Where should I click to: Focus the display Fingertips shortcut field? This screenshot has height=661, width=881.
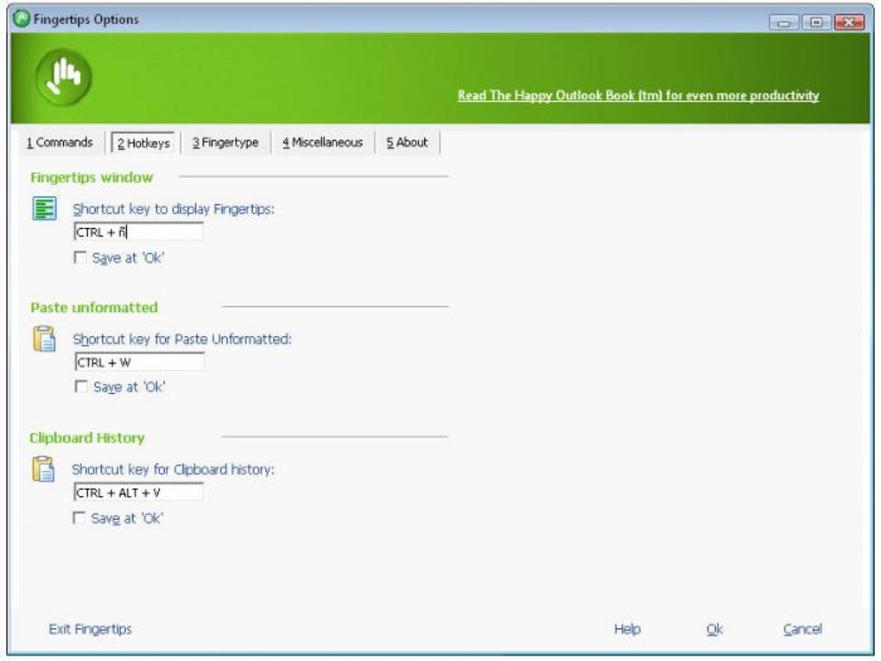pyautogui.click(x=138, y=232)
